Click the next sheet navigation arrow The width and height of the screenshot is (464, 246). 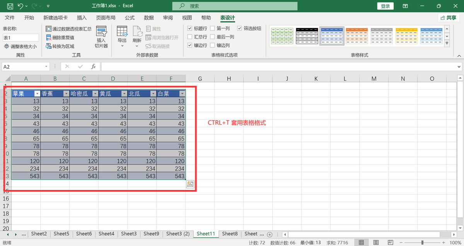(15, 234)
